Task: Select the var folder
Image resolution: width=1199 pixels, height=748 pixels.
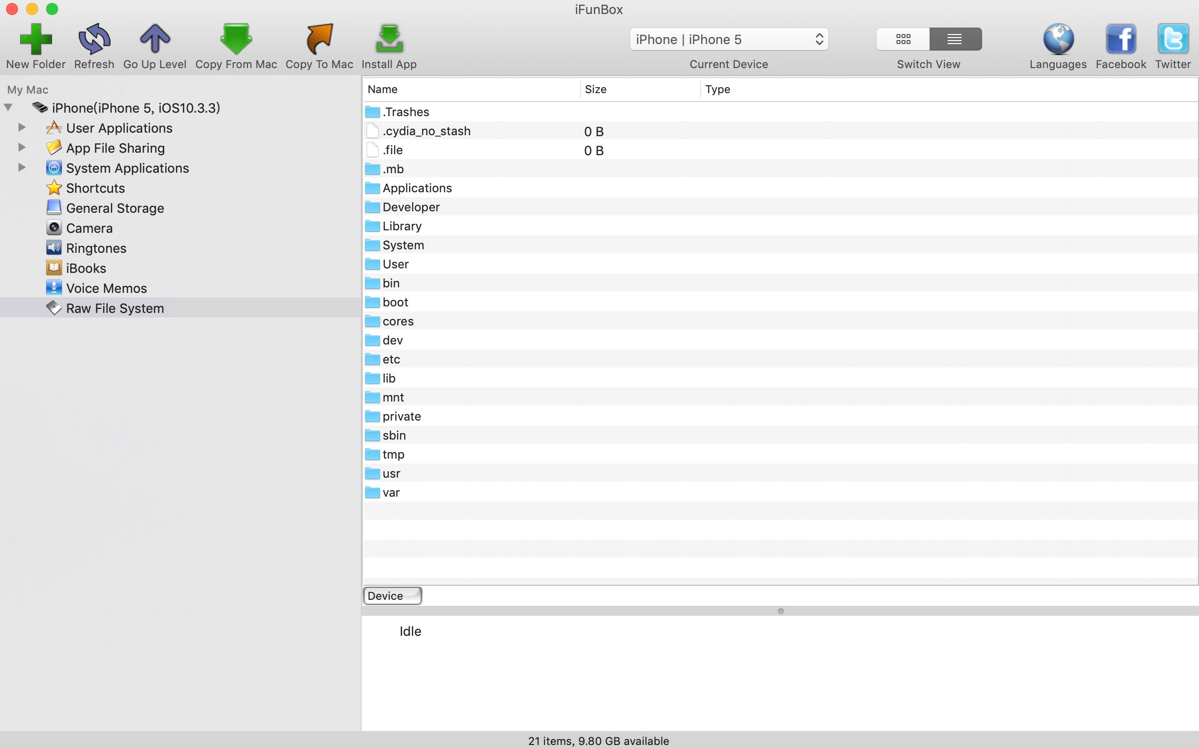Action: 780,492
